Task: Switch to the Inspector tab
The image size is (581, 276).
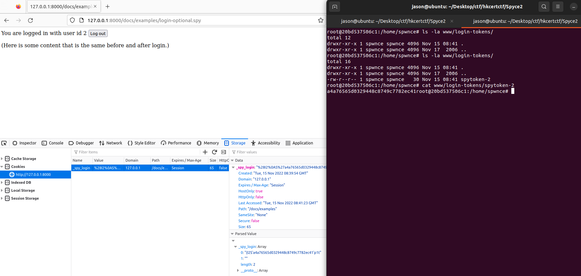Action: coord(24,143)
